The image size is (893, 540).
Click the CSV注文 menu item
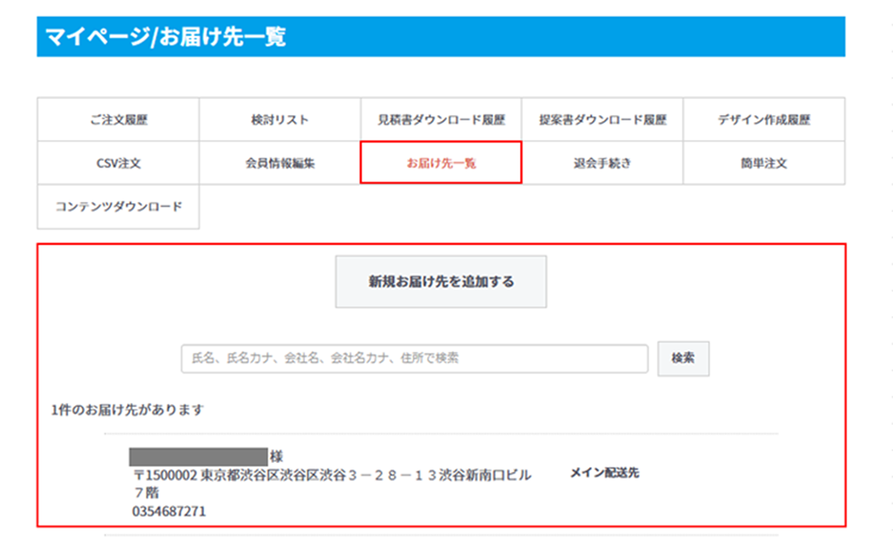[118, 163]
